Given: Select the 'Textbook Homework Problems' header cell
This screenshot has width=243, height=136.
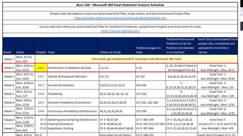Looking at the screenshot, I should click(181, 46).
